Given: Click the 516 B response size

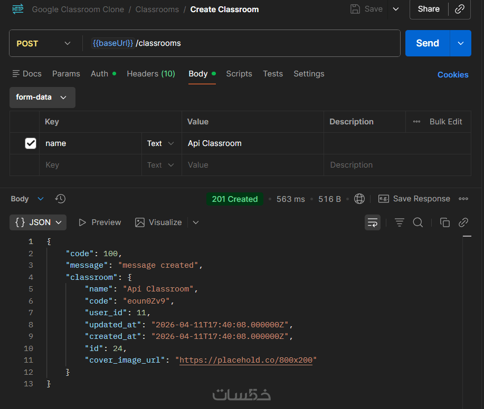Looking at the screenshot, I should pos(329,199).
